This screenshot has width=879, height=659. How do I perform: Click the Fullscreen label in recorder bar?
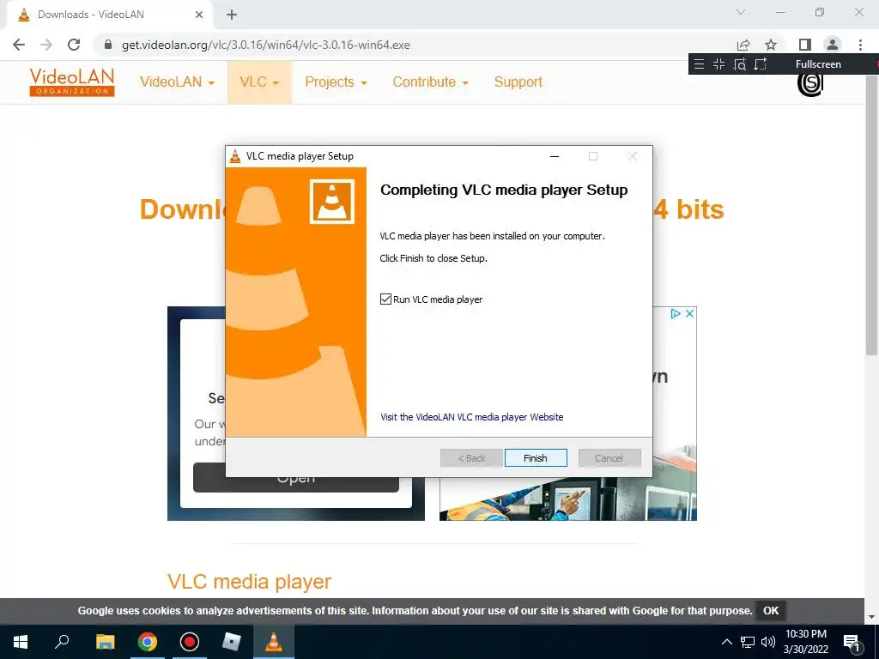[818, 63]
